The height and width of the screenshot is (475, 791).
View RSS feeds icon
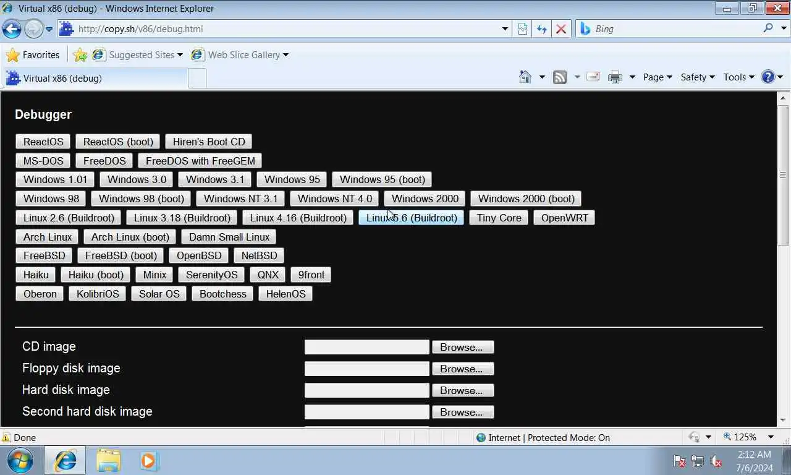pos(560,77)
